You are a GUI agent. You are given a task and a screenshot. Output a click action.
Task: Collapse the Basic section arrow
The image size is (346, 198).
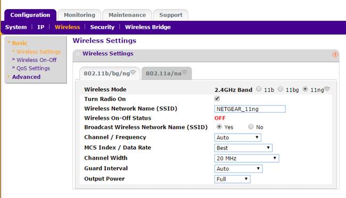tap(9, 42)
